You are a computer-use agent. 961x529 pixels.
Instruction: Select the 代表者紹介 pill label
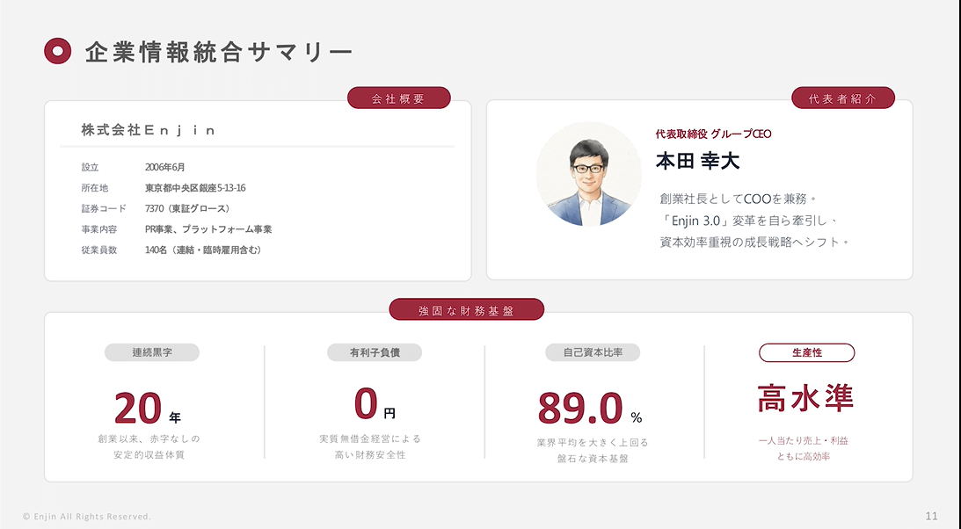pyautogui.click(x=842, y=98)
